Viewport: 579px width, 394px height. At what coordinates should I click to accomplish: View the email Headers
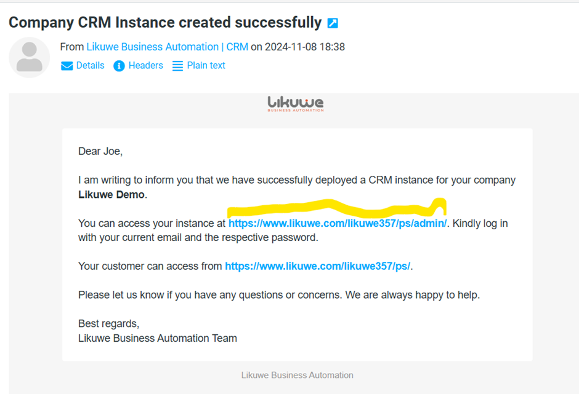coord(145,66)
